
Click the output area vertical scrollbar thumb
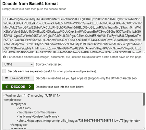144,99
